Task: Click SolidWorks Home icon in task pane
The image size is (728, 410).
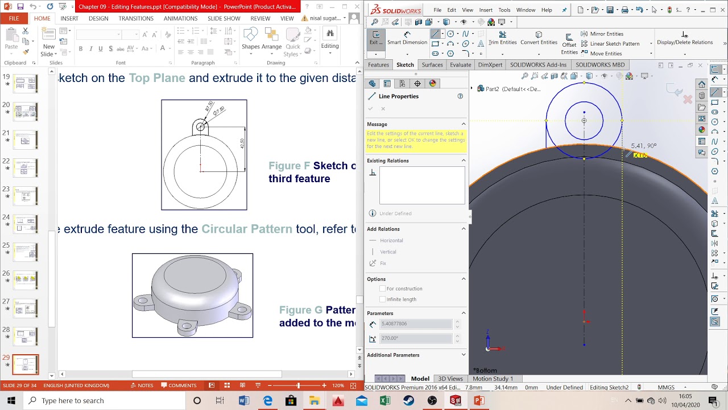Action: click(x=702, y=84)
